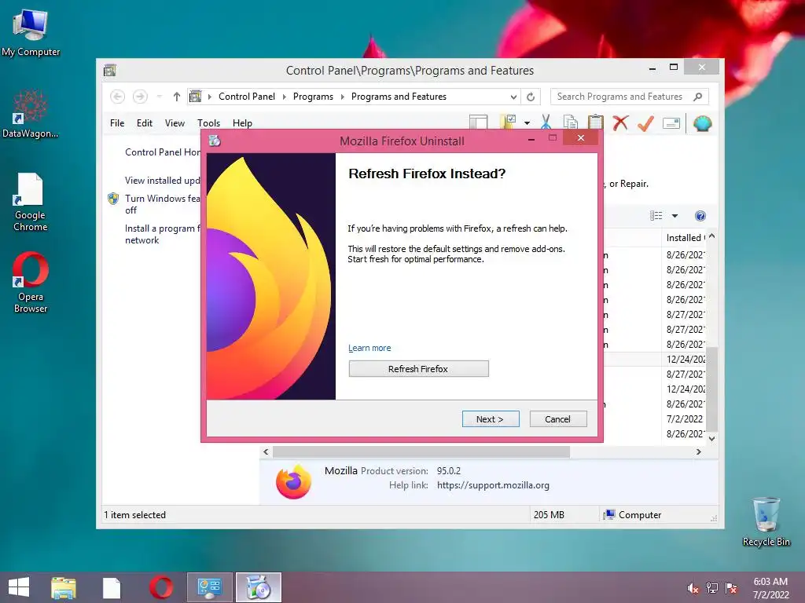
Task: Click the Windows Start button
Action: click(x=19, y=587)
